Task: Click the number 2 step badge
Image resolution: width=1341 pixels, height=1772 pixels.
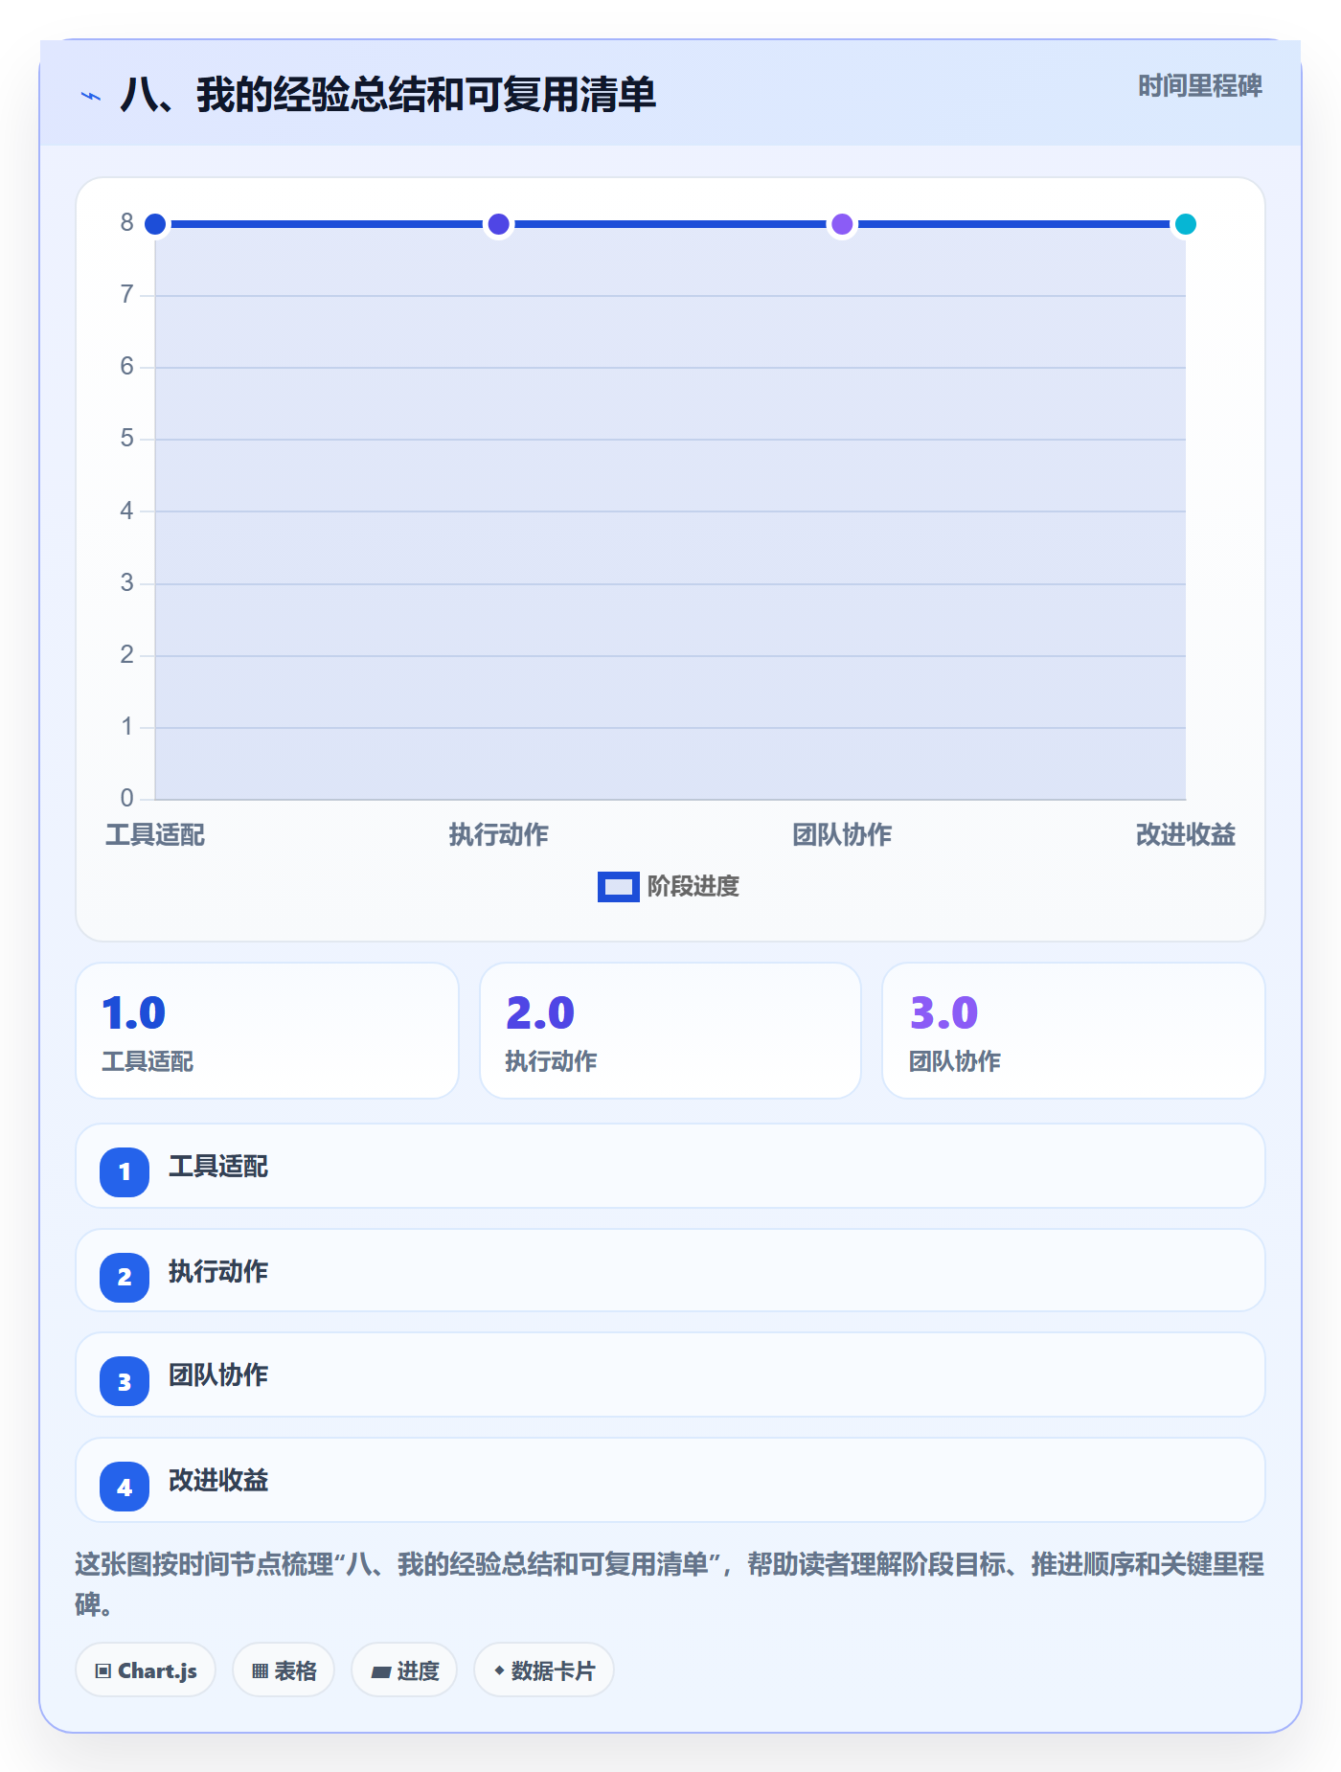Action: click(x=125, y=1277)
